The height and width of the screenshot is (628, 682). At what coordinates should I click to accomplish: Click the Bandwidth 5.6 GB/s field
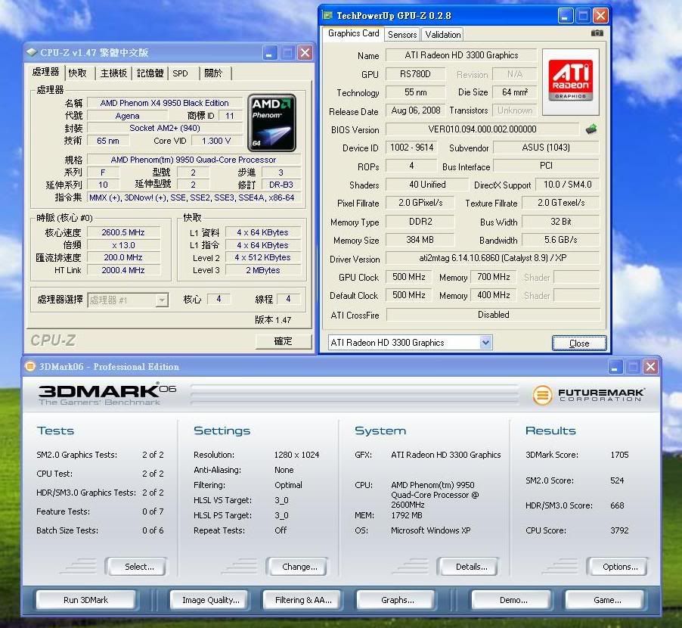[560, 240]
